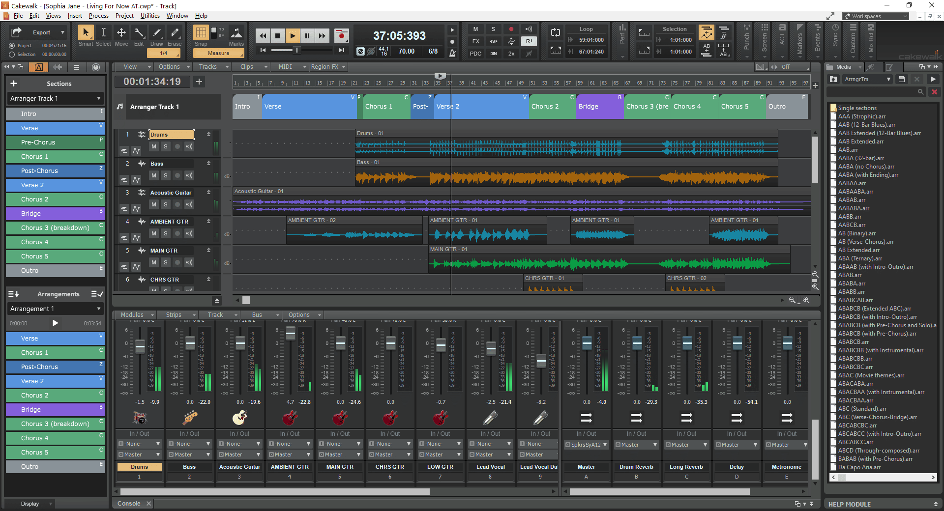944x511 pixels.
Task: Arm record on AMBIENT GTR track
Action: (x=177, y=233)
